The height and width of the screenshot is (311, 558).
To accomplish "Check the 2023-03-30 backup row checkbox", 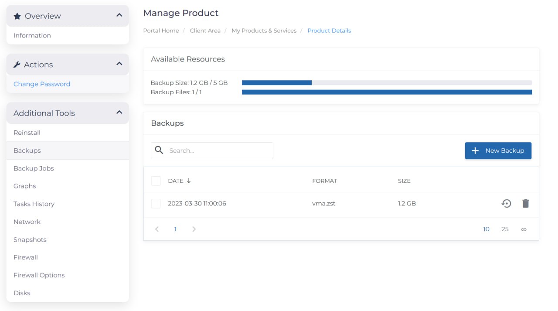I will tap(156, 203).
